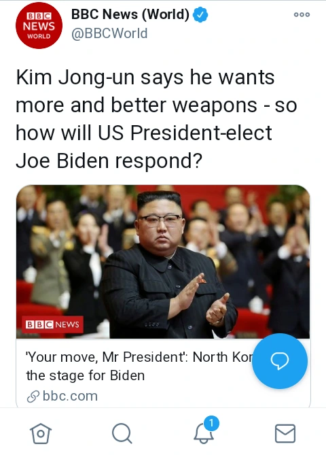The height and width of the screenshot is (455, 326).
Task: Tap the @BBCWorld handle
Action: 109,33
